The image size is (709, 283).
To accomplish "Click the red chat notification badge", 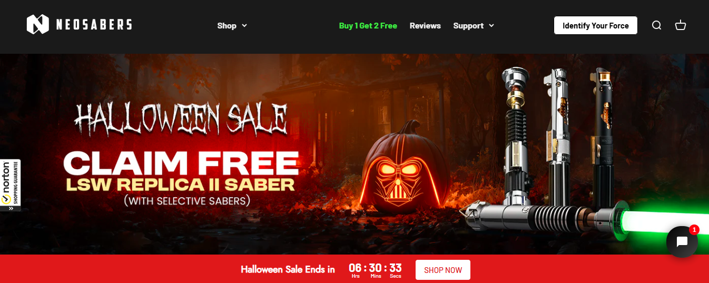I will pos(694,230).
